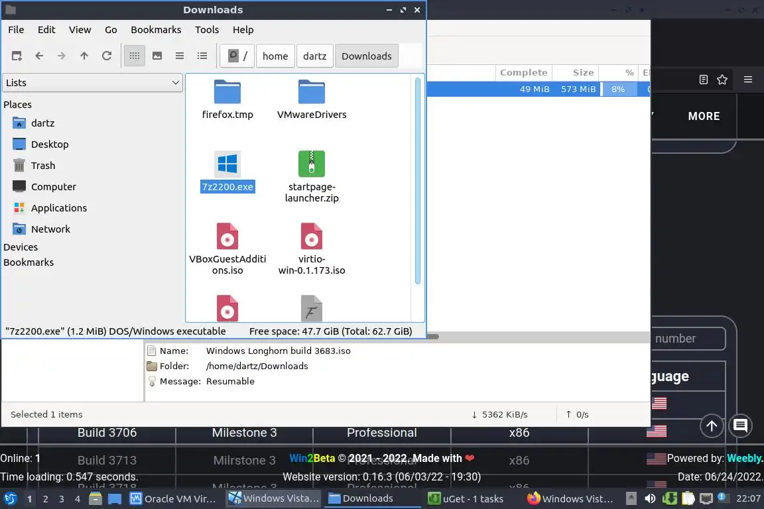Screen dimensions: 764x509
Task: Select the 7z2200.exe file icon
Action: [227, 164]
